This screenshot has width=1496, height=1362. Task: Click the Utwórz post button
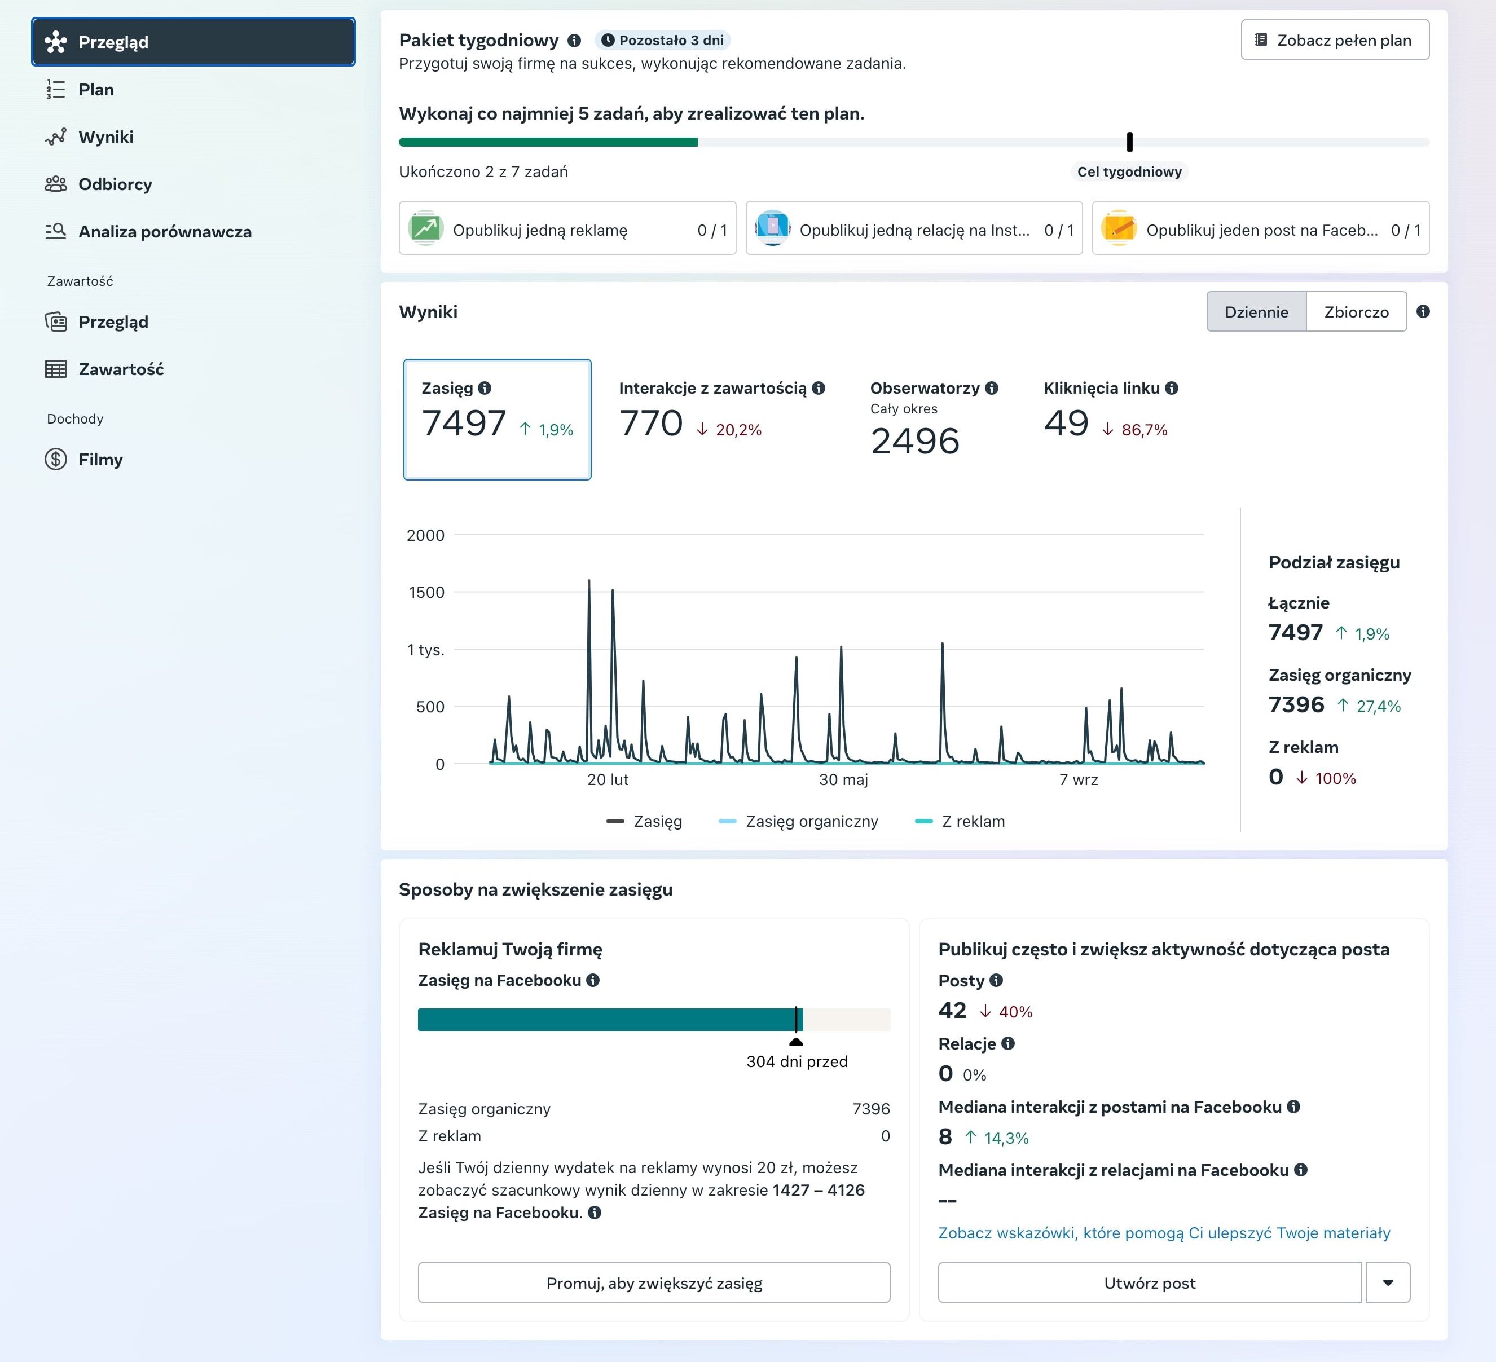(x=1150, y=1282)
